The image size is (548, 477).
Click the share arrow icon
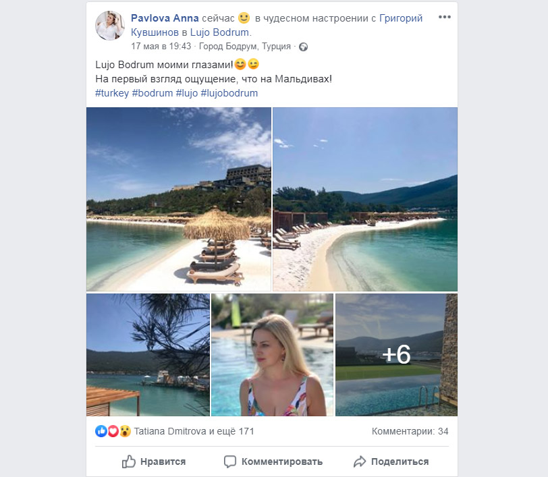[x=359, y=461]
